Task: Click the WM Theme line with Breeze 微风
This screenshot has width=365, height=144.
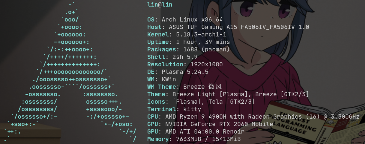Action: pyautogui.click(x=184, y=87)
